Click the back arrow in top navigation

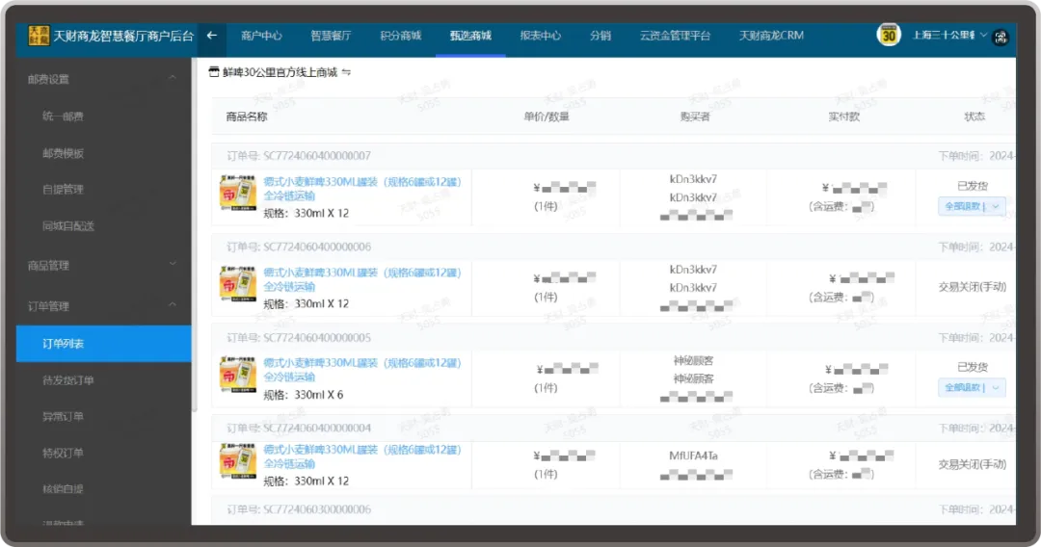212,36
